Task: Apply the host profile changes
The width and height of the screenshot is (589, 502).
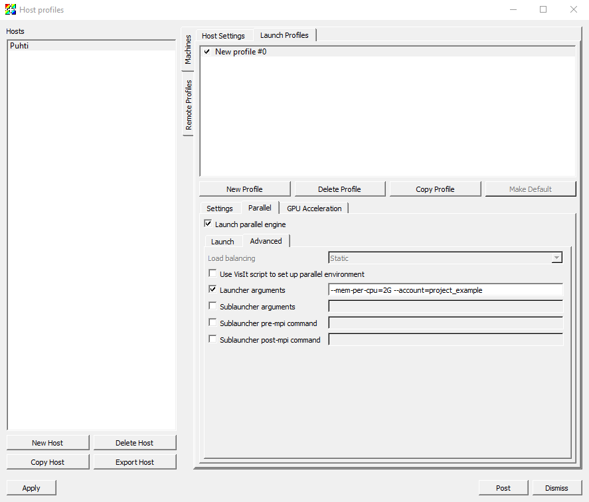Action: [x=31, y=488]
